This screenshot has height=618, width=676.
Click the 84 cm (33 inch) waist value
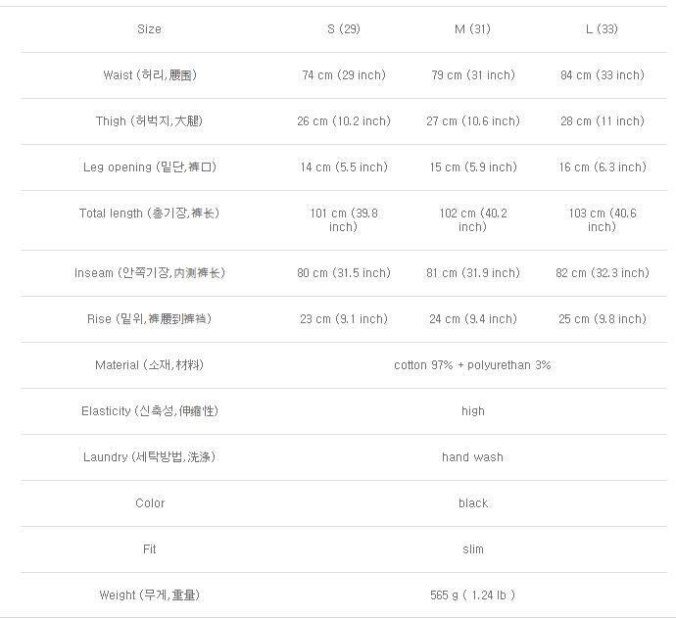[x=602, y=75]
